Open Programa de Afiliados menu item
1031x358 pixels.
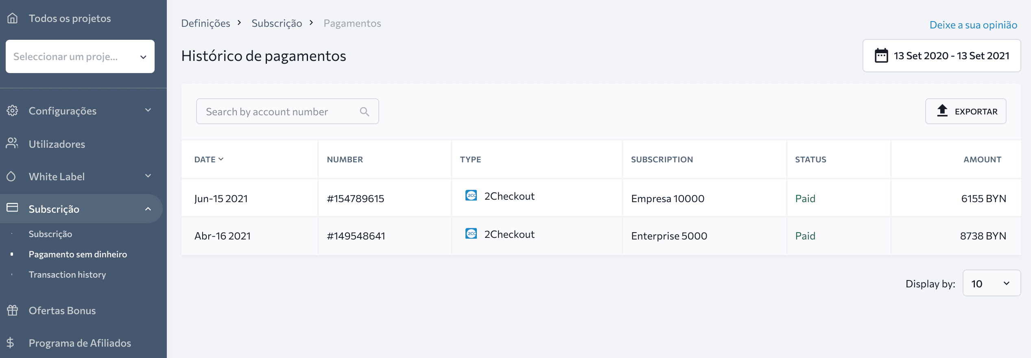point(80,343)
